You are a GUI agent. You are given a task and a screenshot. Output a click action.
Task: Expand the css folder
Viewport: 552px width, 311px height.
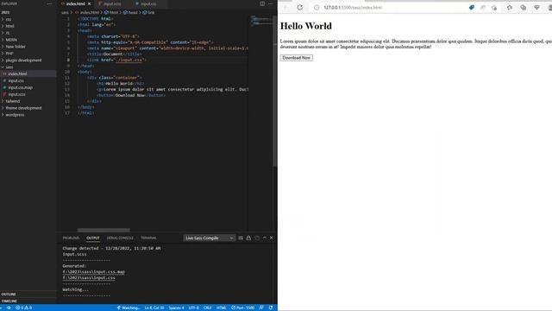pos(28,19)
